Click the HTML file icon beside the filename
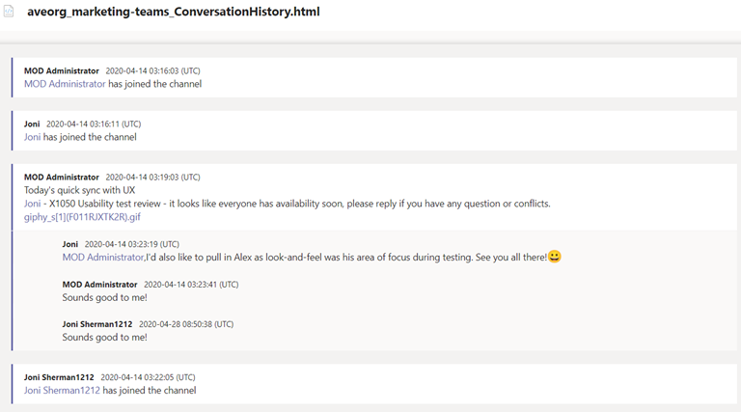The width and height of the screenshot is (741, 412). pos(9,12)
